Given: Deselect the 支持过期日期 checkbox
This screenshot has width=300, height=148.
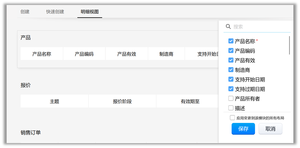Looking at the screenshot, I should tap(231, 89).
